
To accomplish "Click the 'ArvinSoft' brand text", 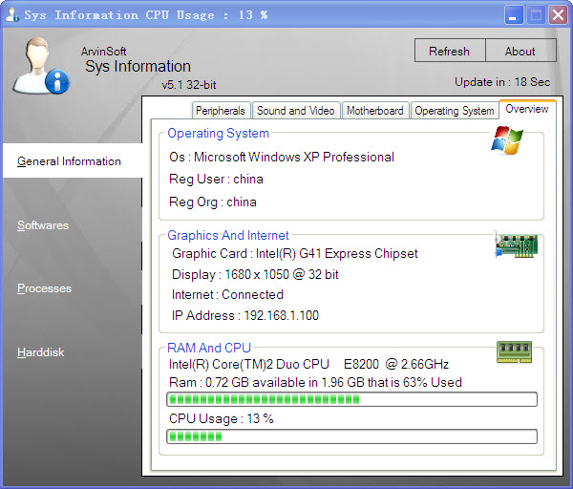I will coord(104,52).
